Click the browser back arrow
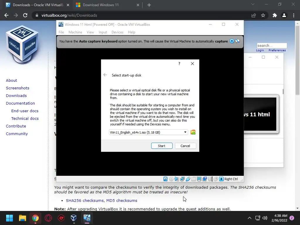 pyautogui.click(x=6, y=15)
